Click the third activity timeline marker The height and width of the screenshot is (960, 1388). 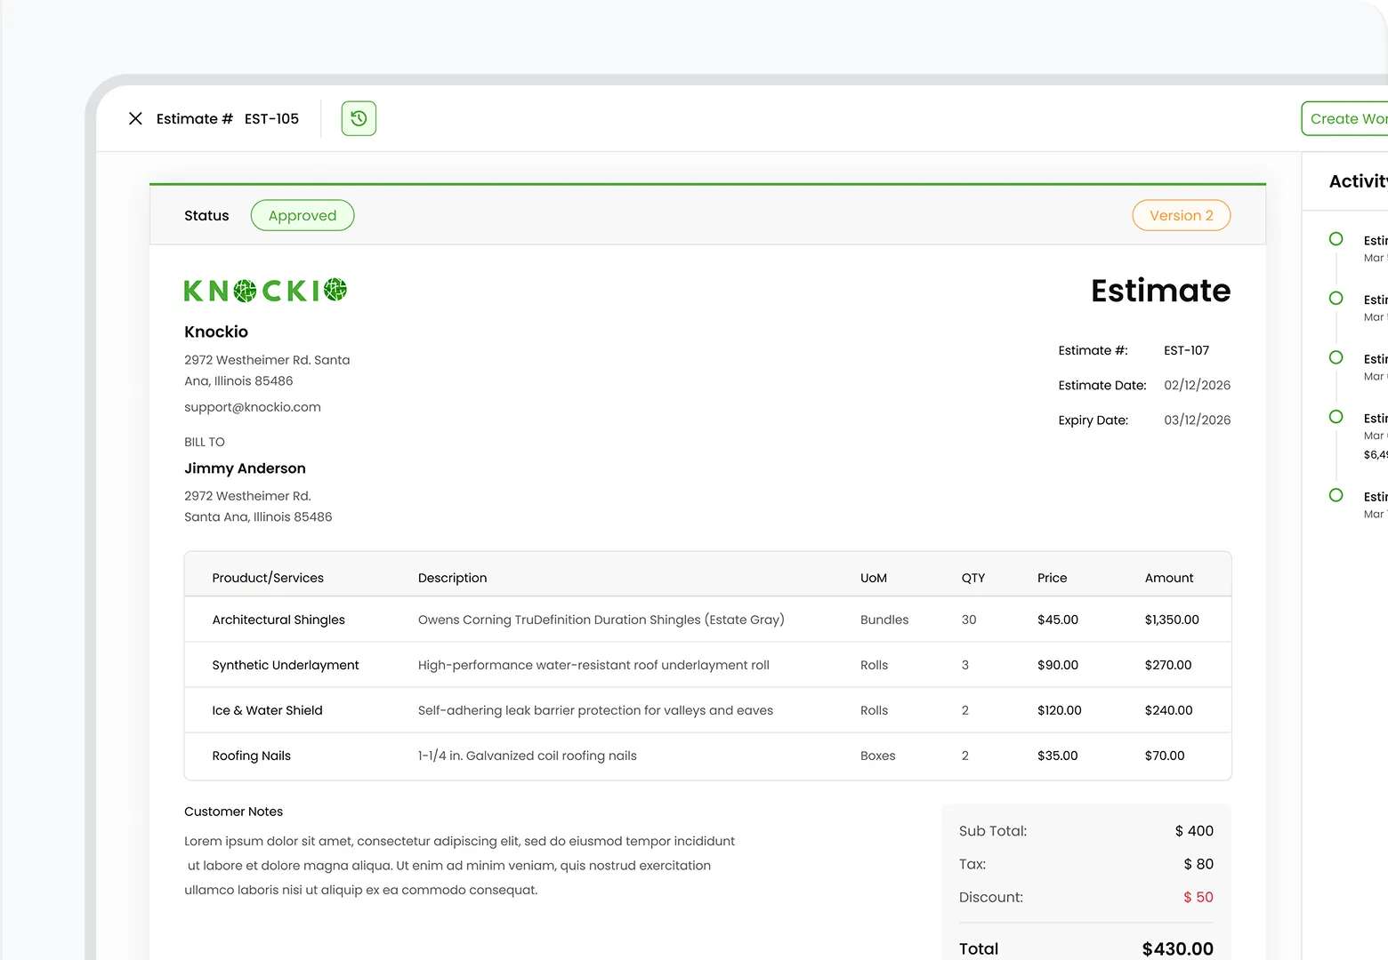coord(1336,357)
